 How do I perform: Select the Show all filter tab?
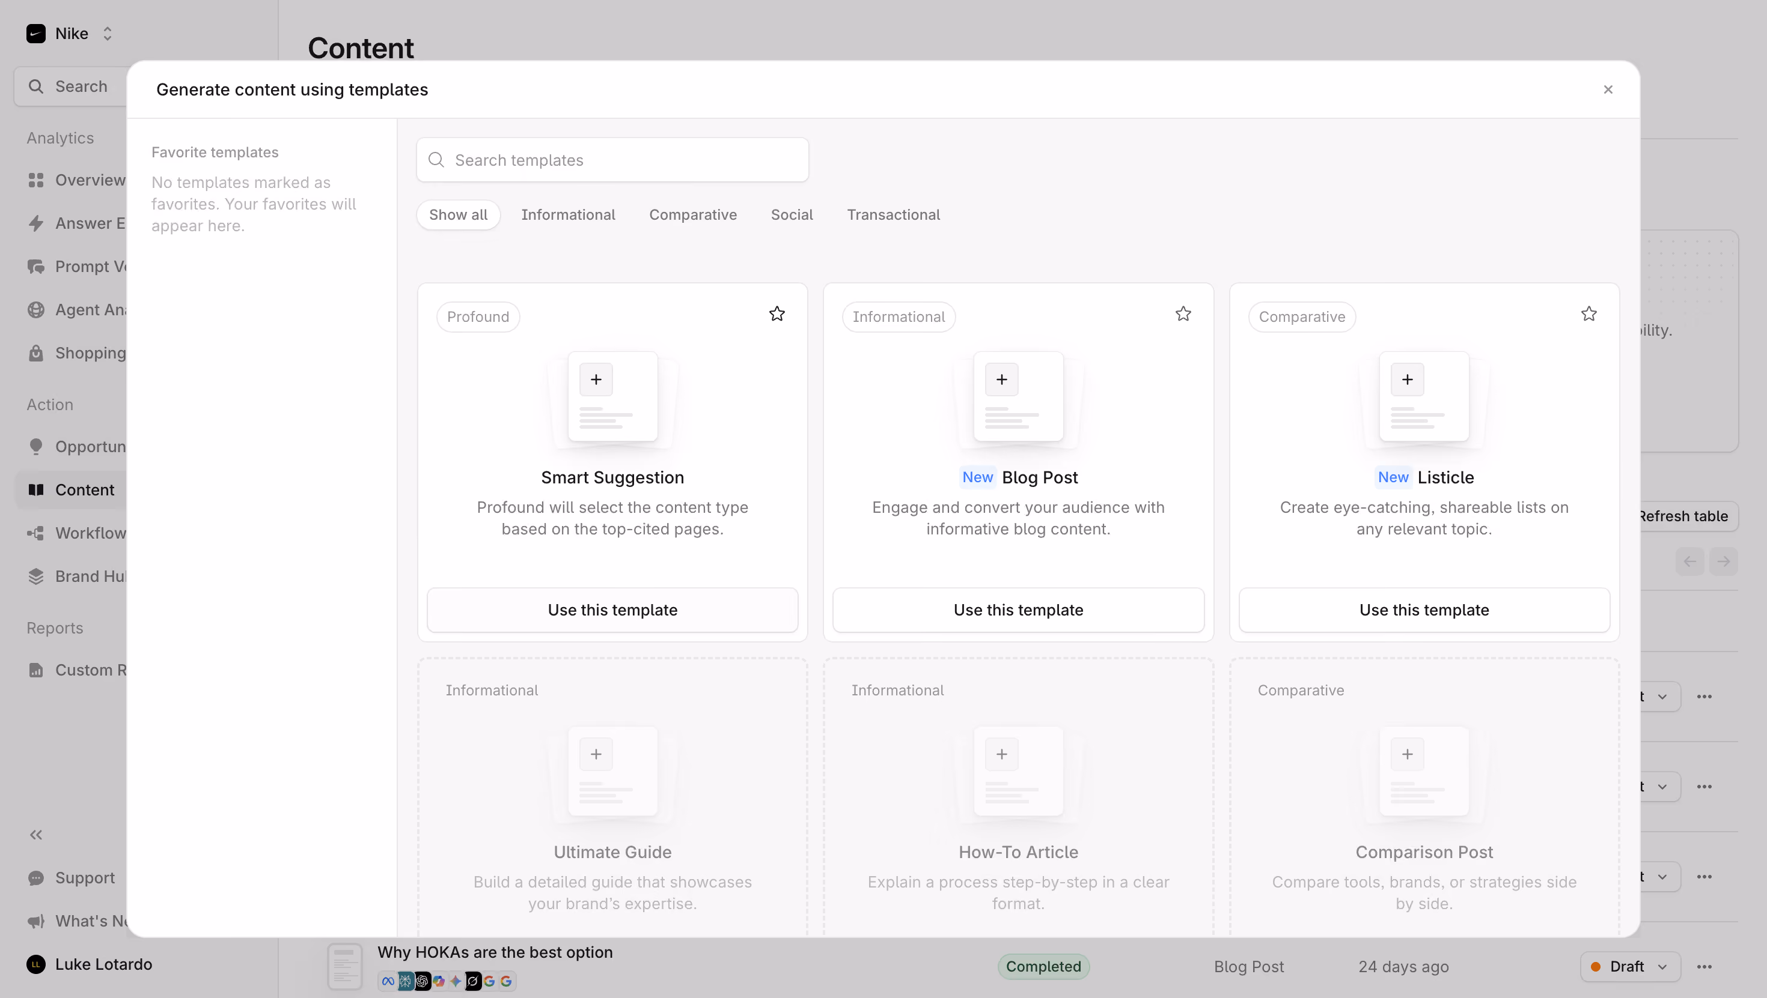(x=458, y=214)
